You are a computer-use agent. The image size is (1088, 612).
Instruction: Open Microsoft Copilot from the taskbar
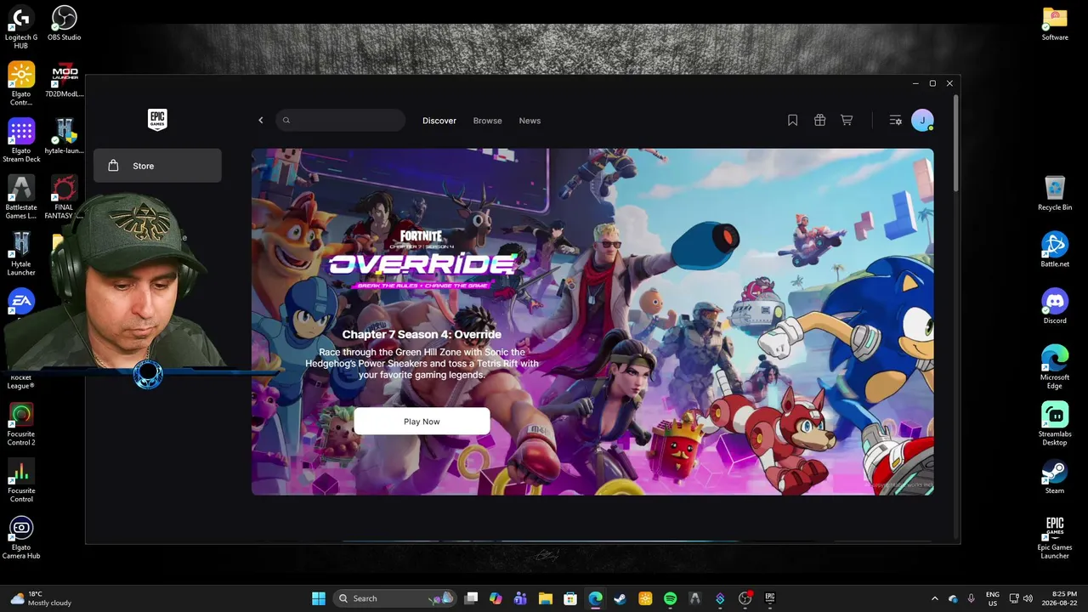point(496,598)
